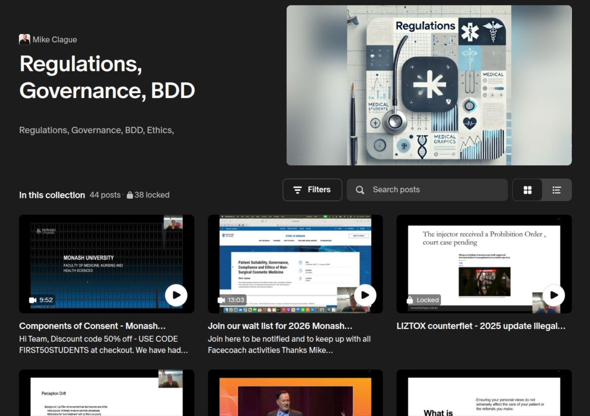Play the LIZTOX counterfiet locked video
This screenshot has height=416, width=590.
pyautogui.click(x=553, y=295)
